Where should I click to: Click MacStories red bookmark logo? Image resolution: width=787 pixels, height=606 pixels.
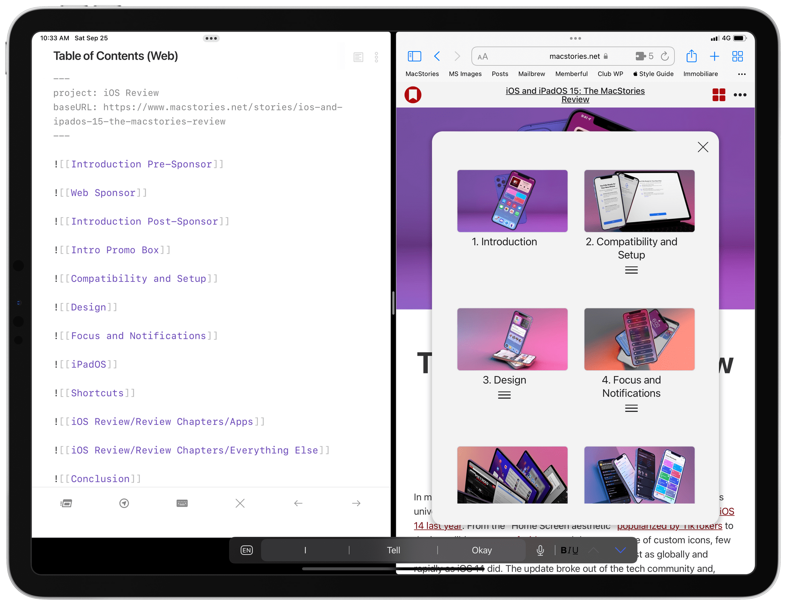pos(413,95)
